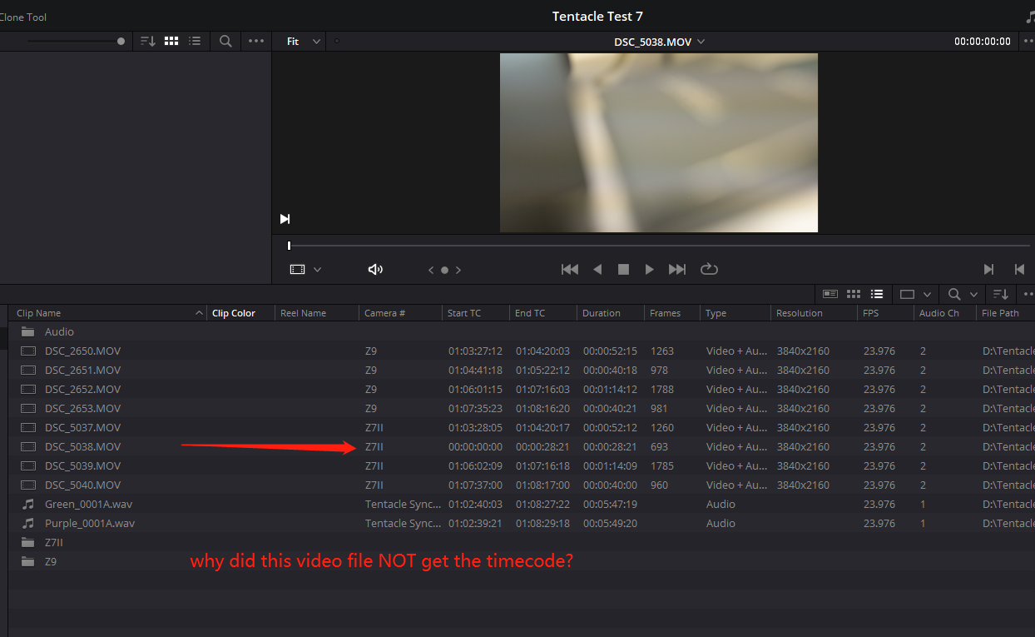Screen dimensions: 1035x637
Task: Open media pool options menu
Action: coord(1028,294)
